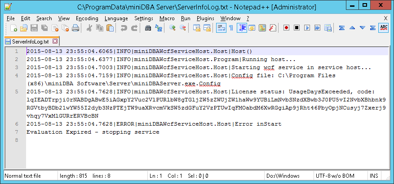Stop macro recording with square icon
The image size is (394, 184).
click(x=297, y=28)
